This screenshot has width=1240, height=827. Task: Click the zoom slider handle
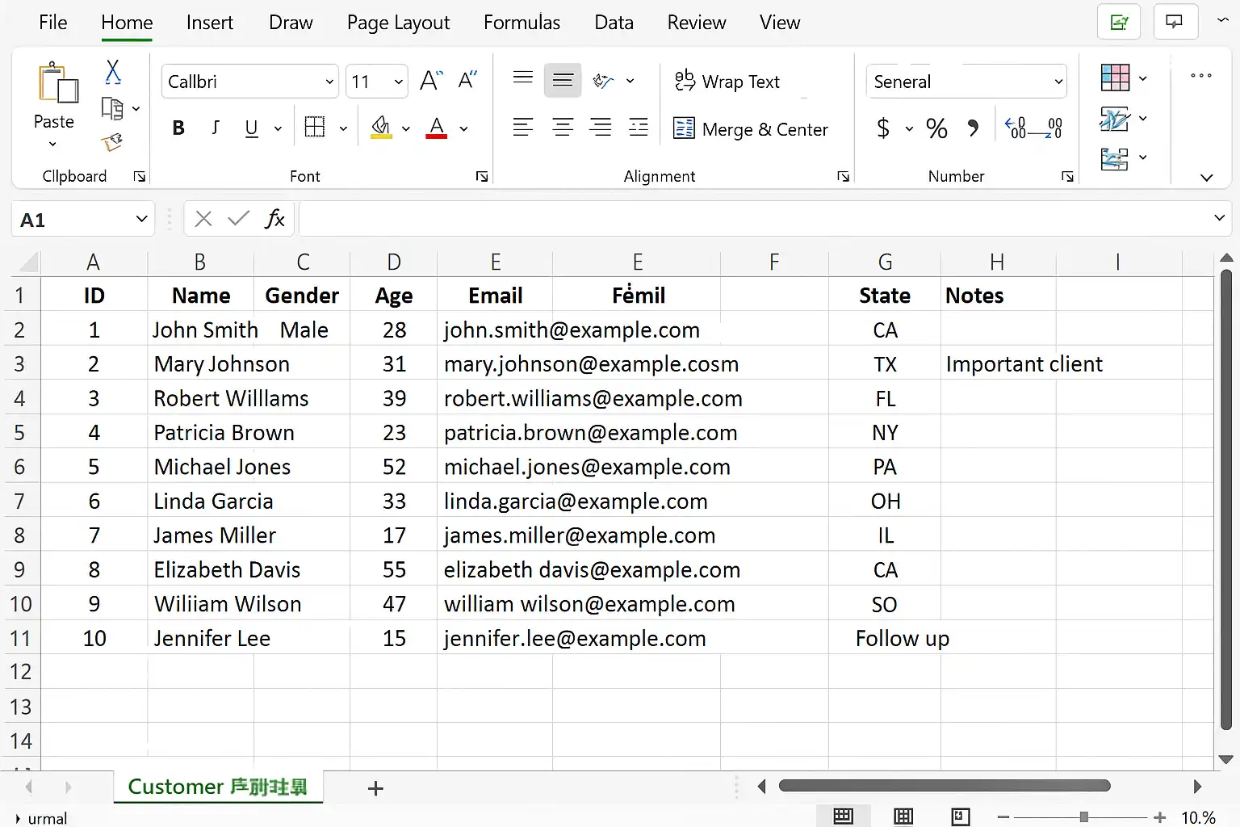1083,817
